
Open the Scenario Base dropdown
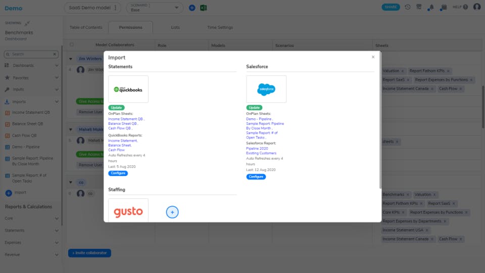point(155,8)
